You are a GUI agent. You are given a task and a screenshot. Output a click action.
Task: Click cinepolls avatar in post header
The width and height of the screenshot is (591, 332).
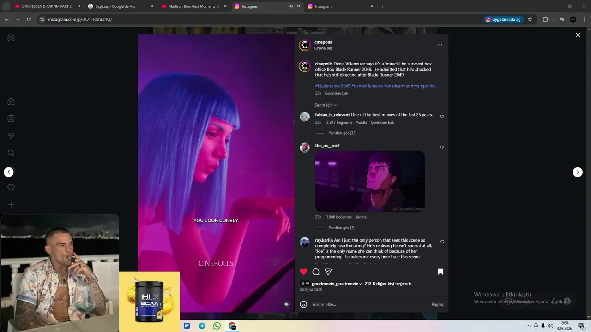(x=304, y=45)
